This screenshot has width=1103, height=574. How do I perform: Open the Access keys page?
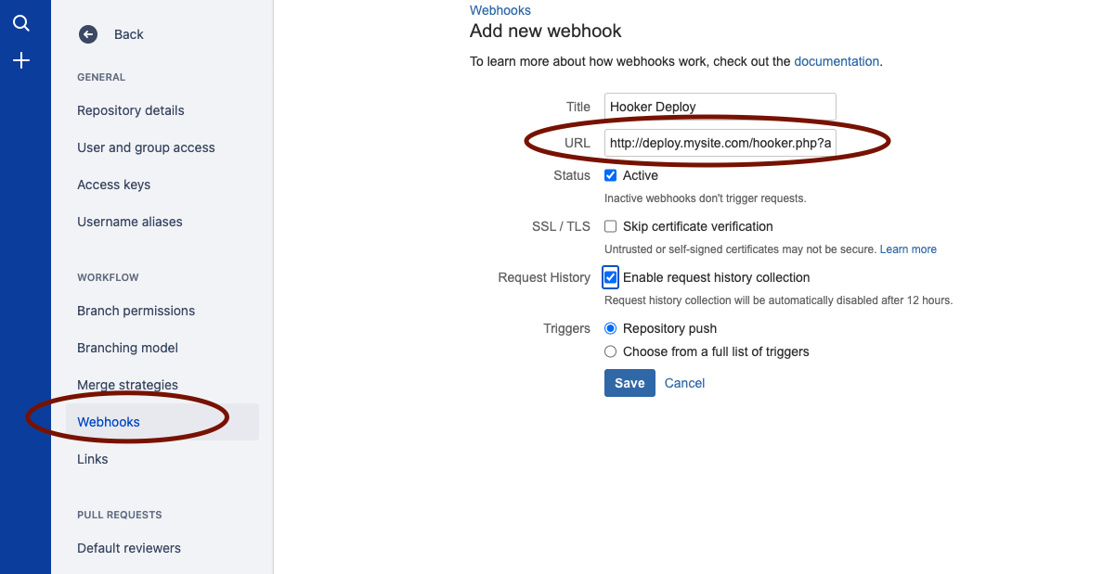[113, 185]
